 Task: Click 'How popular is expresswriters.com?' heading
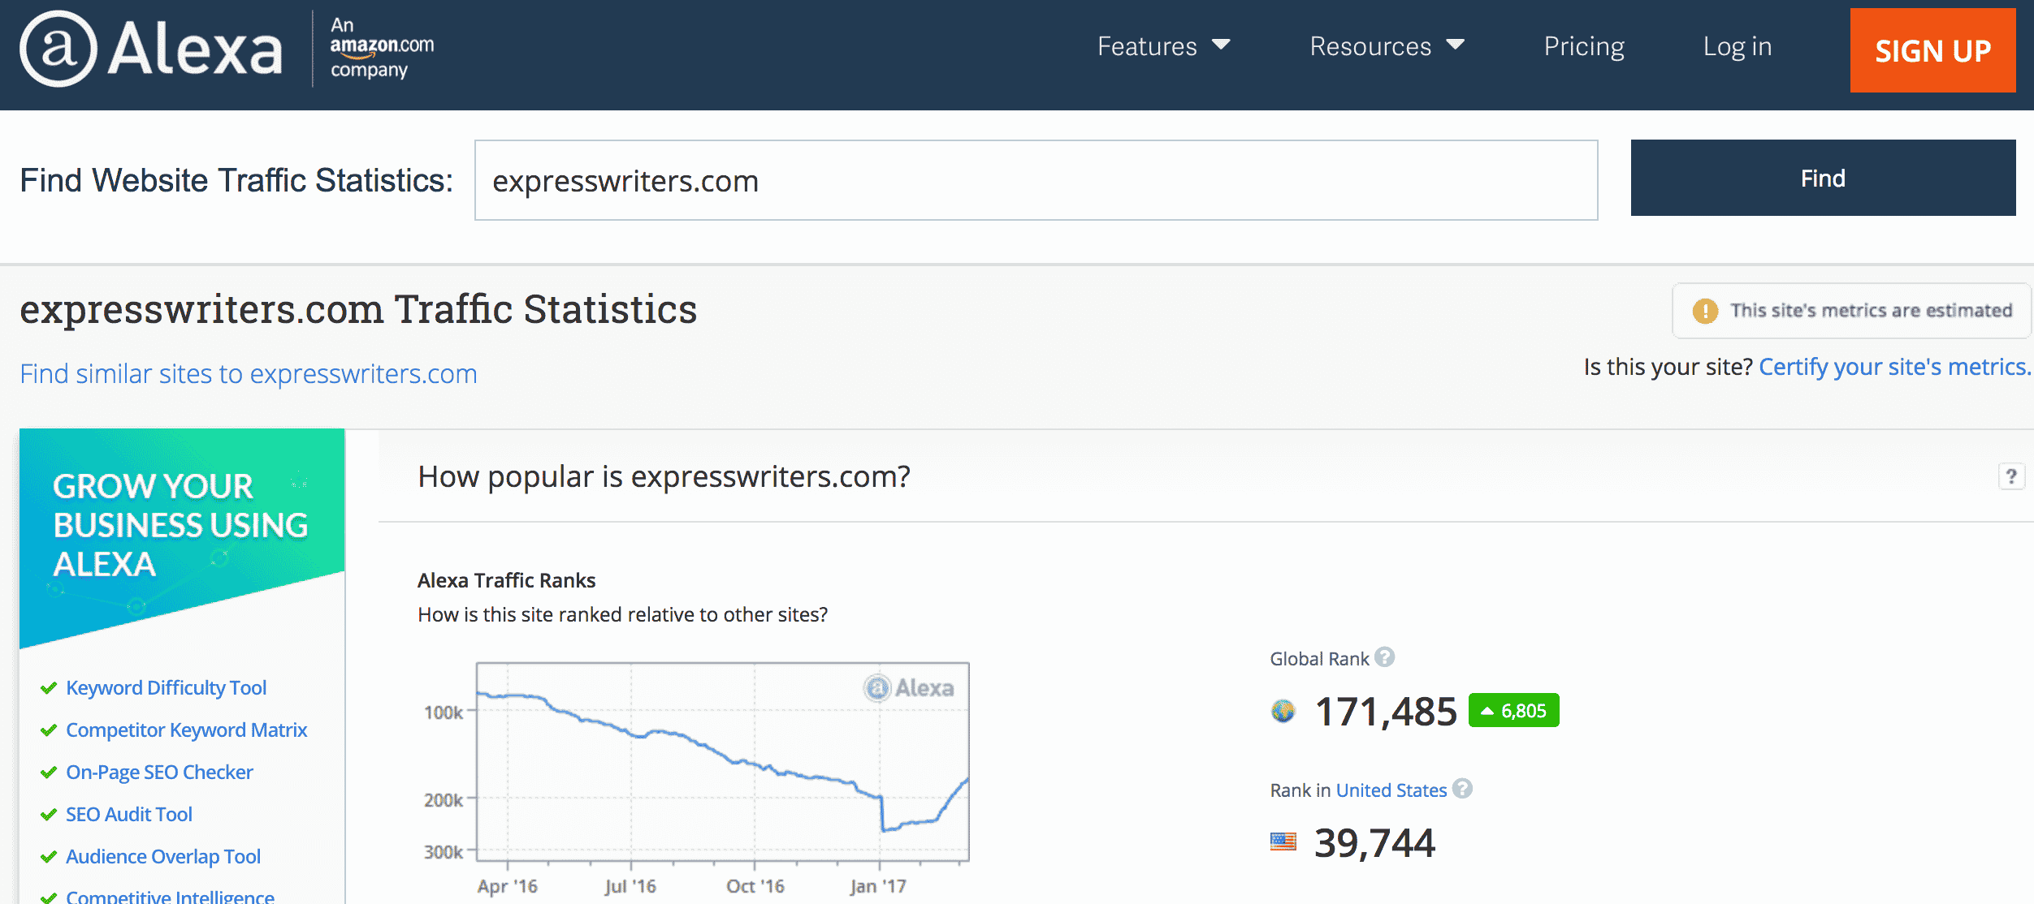(x=664, y=476)
